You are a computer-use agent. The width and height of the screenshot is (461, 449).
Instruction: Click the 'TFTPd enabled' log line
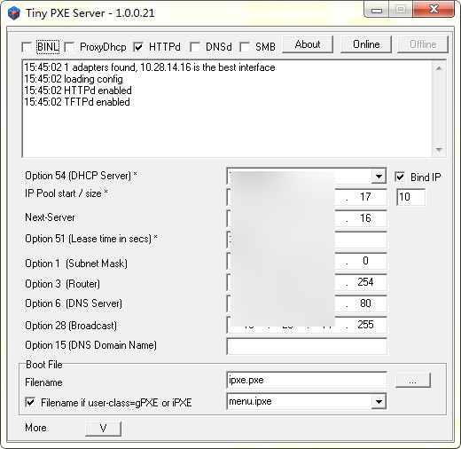[x=77, y=102]
